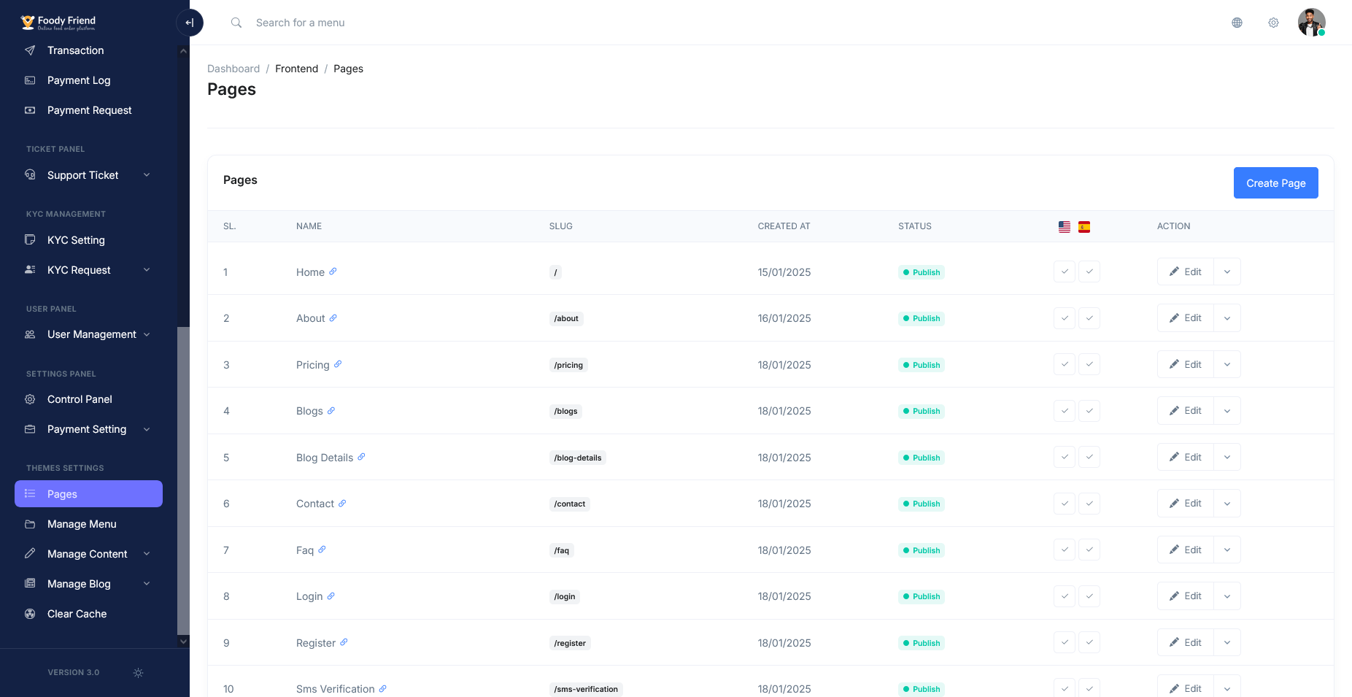
Task: Open the Home page link icon
Action: 333,272
